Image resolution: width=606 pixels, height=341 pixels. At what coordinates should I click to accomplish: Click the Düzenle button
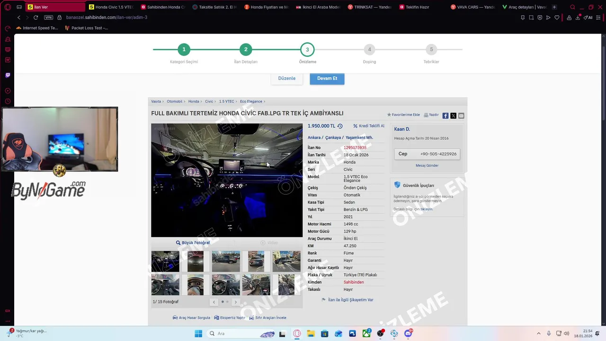[x=286, y=79]
